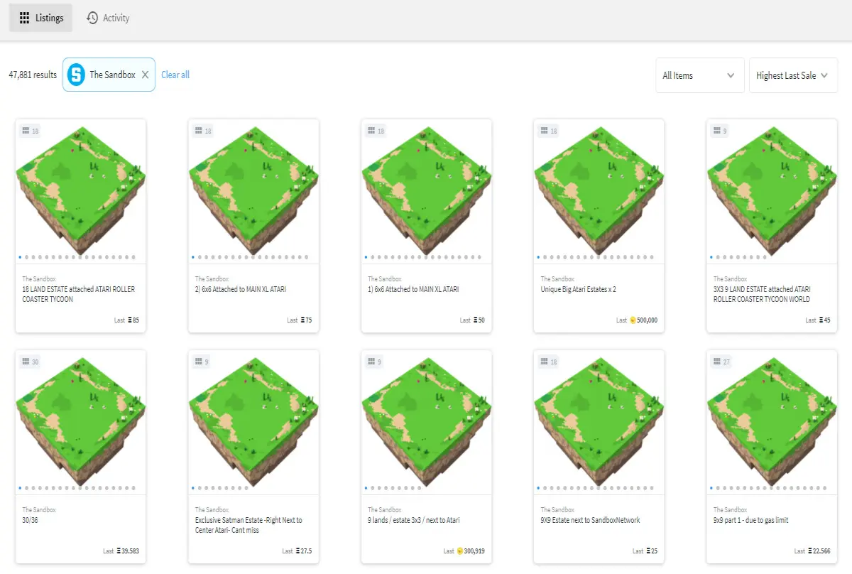Click the Listings grid icon
This screenshot has width=852, height=574.
coord(25,18)
